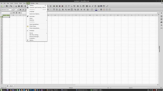
Task: Select the Sheet1 tab
Action: click(x=11, y=86)
